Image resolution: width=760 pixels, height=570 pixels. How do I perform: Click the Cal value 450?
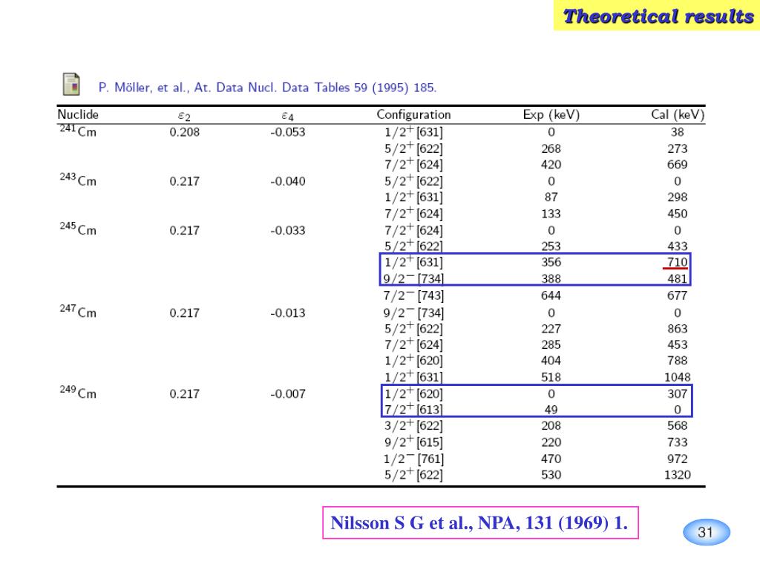(x=677, y=214)
